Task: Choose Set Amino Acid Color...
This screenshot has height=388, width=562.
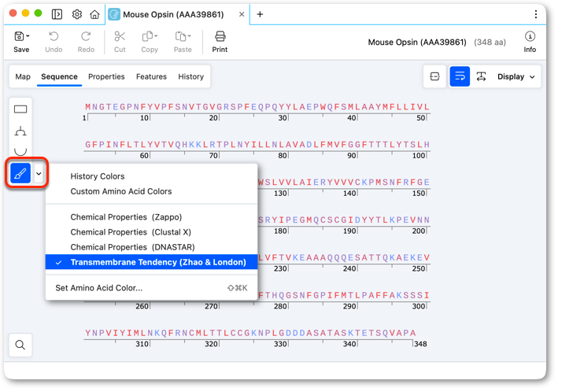Action: pos(151,288)
